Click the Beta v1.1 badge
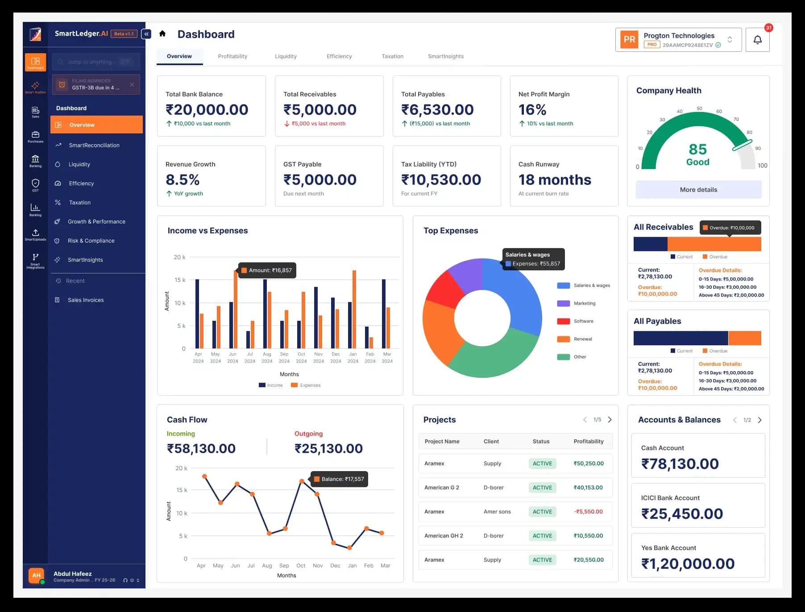 tap(124, 33)
